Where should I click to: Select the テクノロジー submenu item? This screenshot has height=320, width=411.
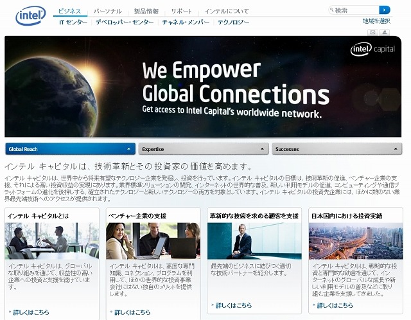tap(233, 22)
